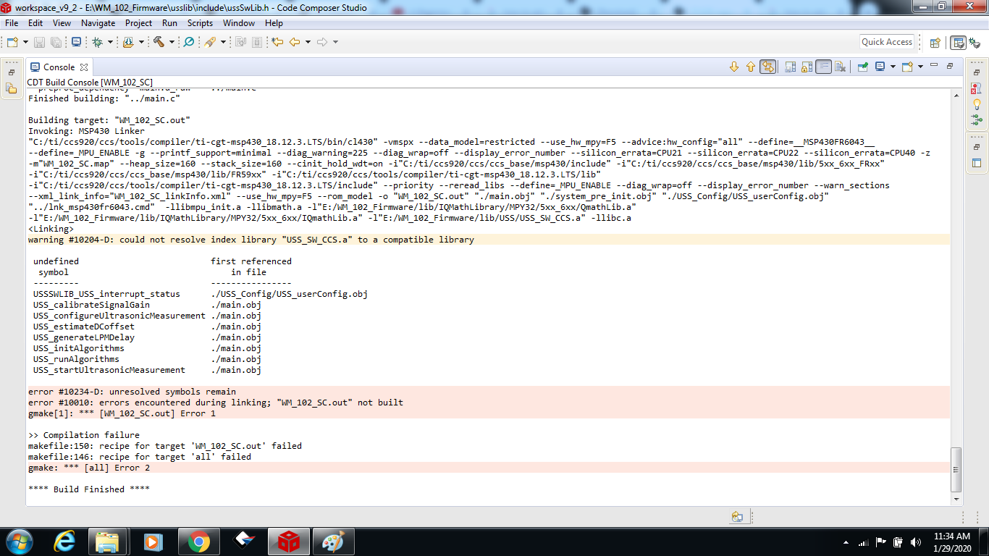This screenshot has height=556, width=989.
Task: Toggle Word Wrap in the Console
Action: 825,65
